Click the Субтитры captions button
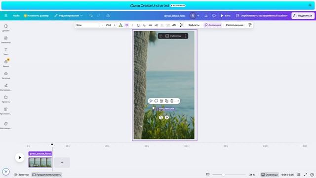 [x=173, y=36]
